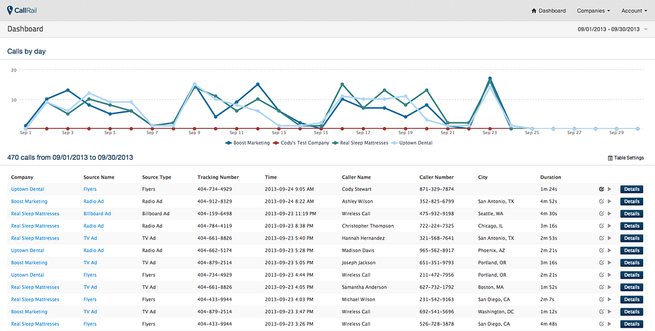The height and width of the screenshot is (331, 655).
Task: Play recording for Madison Davis call
Action: click(x=609, y=251)
